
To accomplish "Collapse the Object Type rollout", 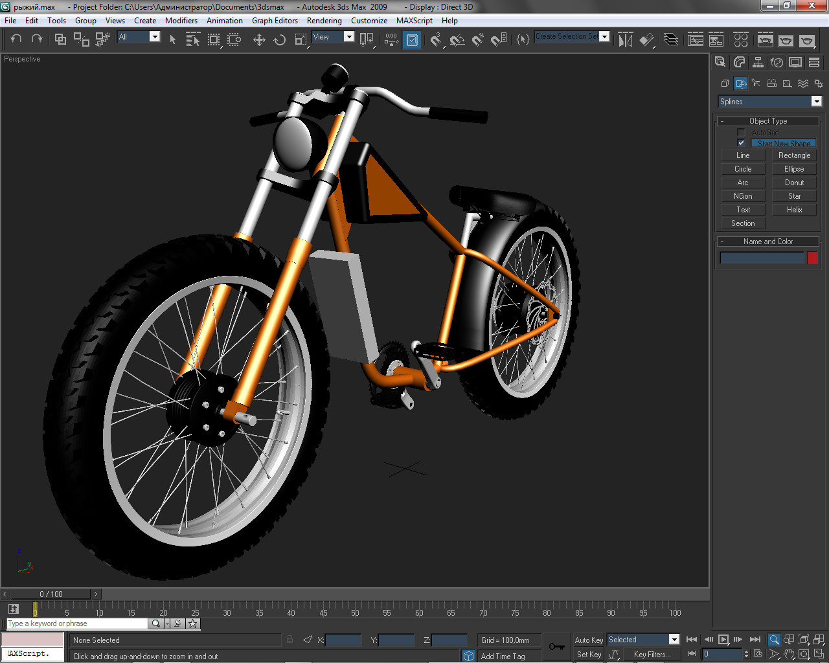I will [768, 121].
